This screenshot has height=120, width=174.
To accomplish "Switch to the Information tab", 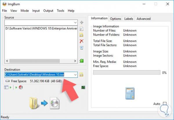I will click(99, 18).
